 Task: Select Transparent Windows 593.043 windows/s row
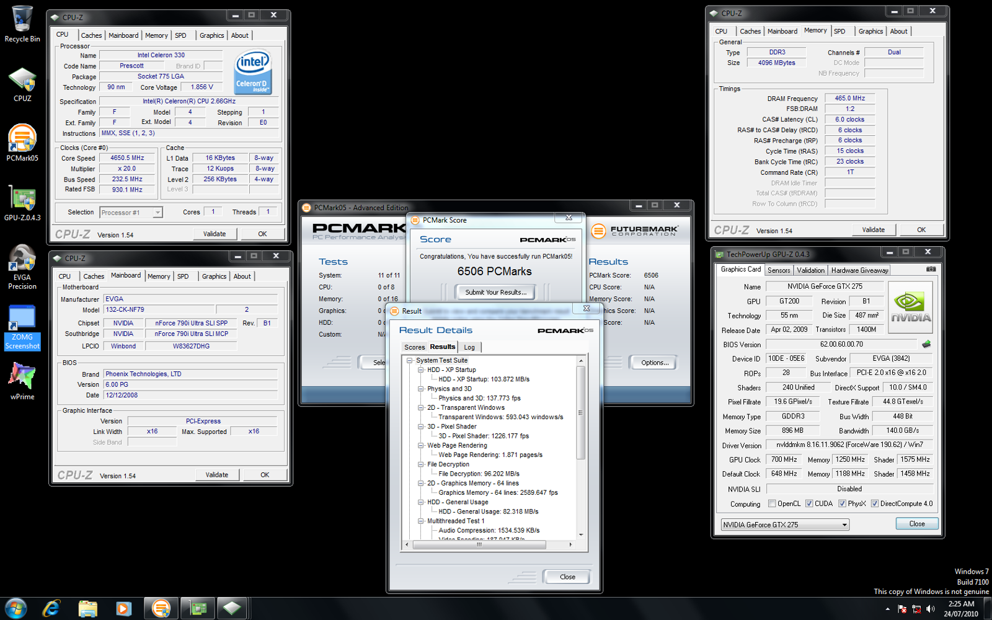click(x=501, y=417)
